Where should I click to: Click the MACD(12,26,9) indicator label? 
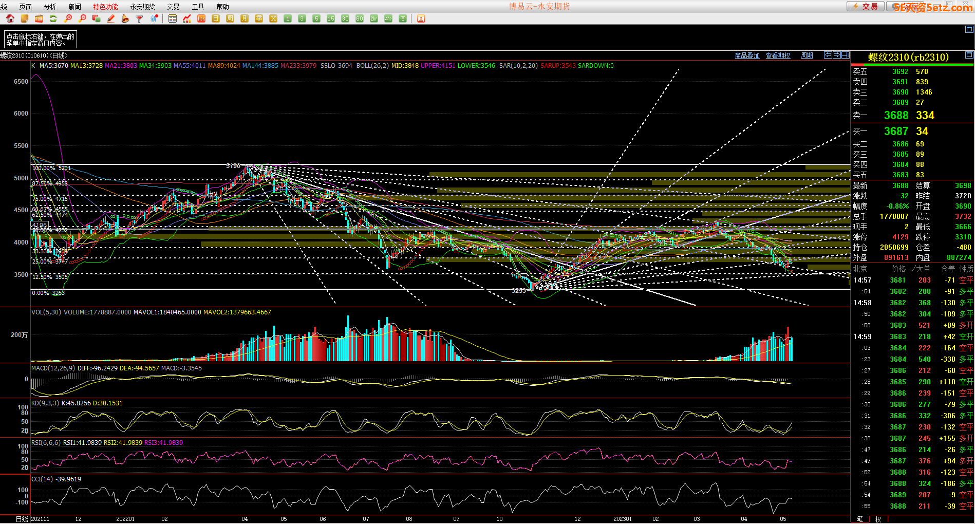coord(53,368)
